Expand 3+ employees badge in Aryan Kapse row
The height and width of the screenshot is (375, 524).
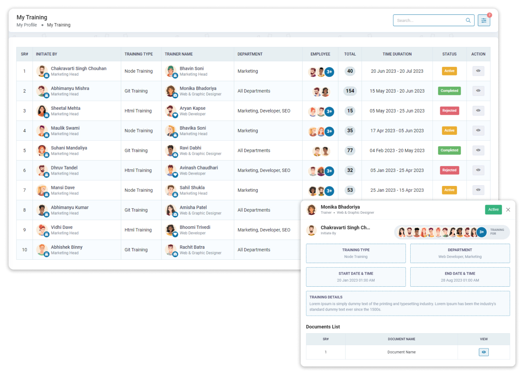pyautogui.click(x=329, y=111)
